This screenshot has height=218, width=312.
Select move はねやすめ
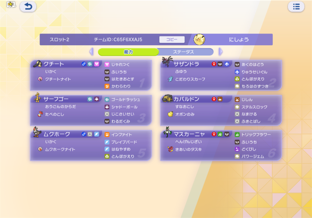pyautogui.click(x=121, y=149)
